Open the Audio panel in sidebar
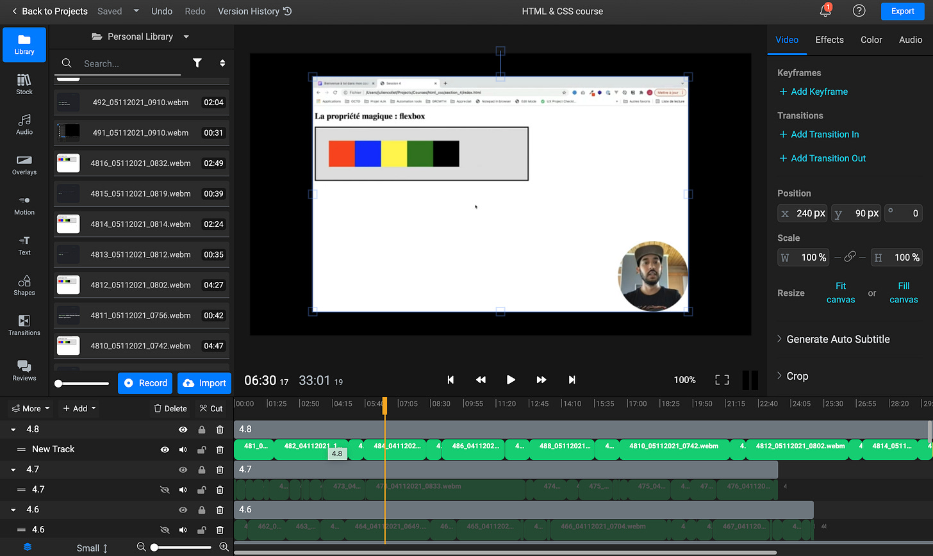933x556 pixels. pyautogui.click(x=24, y=124)
